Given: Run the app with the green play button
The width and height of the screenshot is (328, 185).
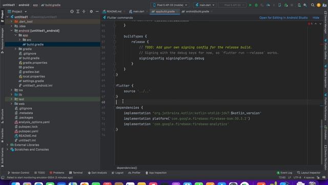Looking at the screenshot, I should 250,5.
